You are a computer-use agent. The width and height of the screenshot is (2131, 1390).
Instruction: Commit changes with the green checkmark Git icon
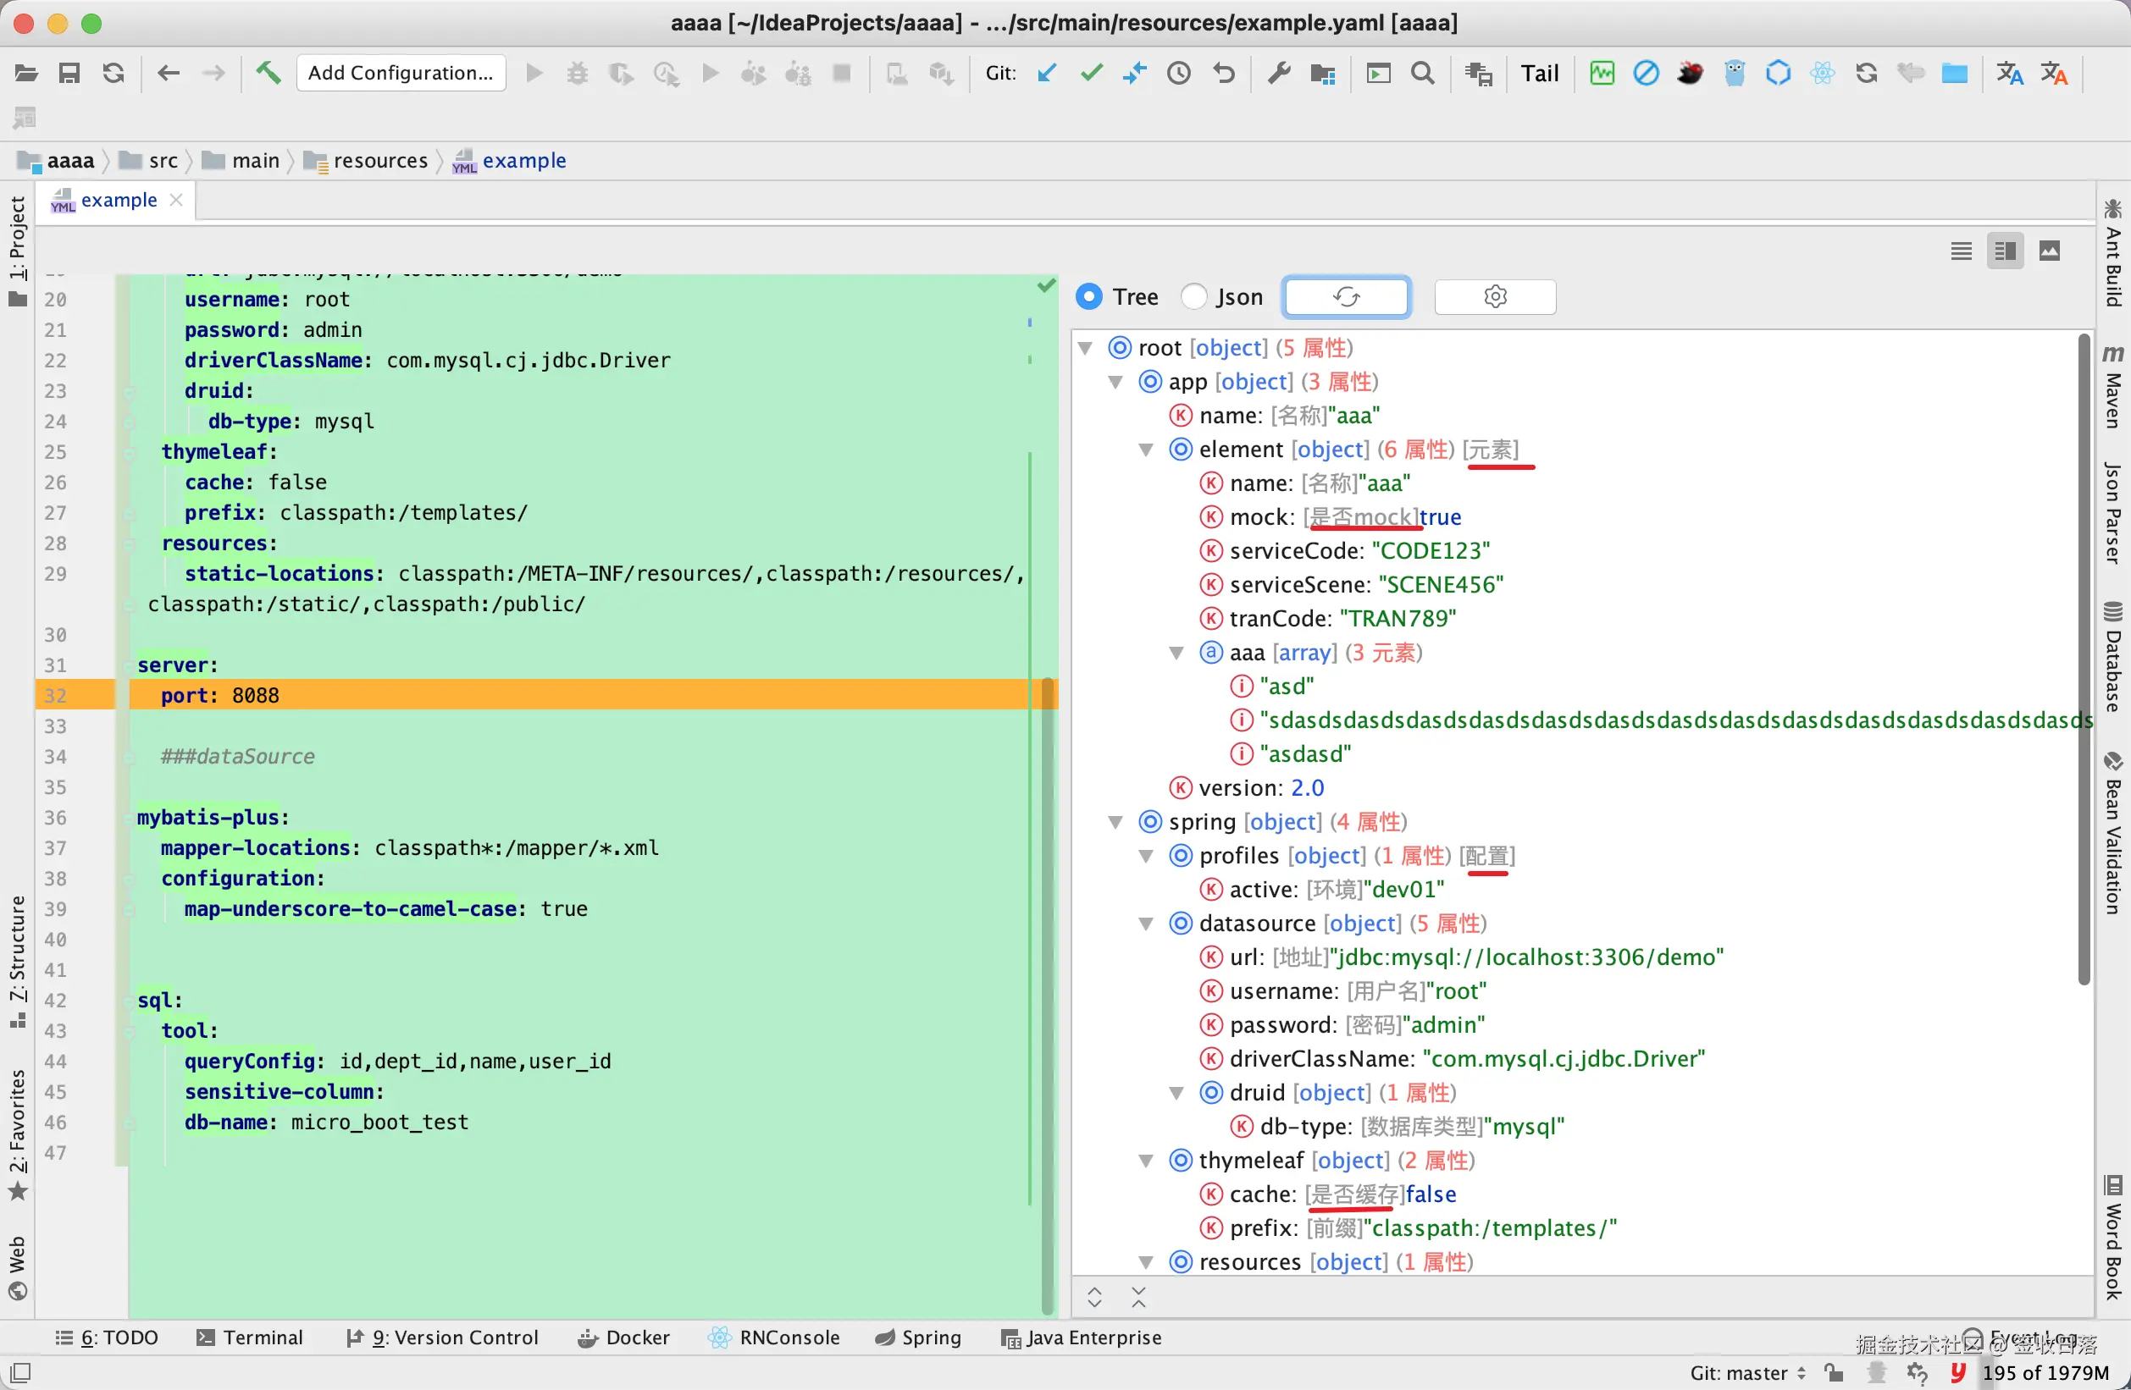1091,74
